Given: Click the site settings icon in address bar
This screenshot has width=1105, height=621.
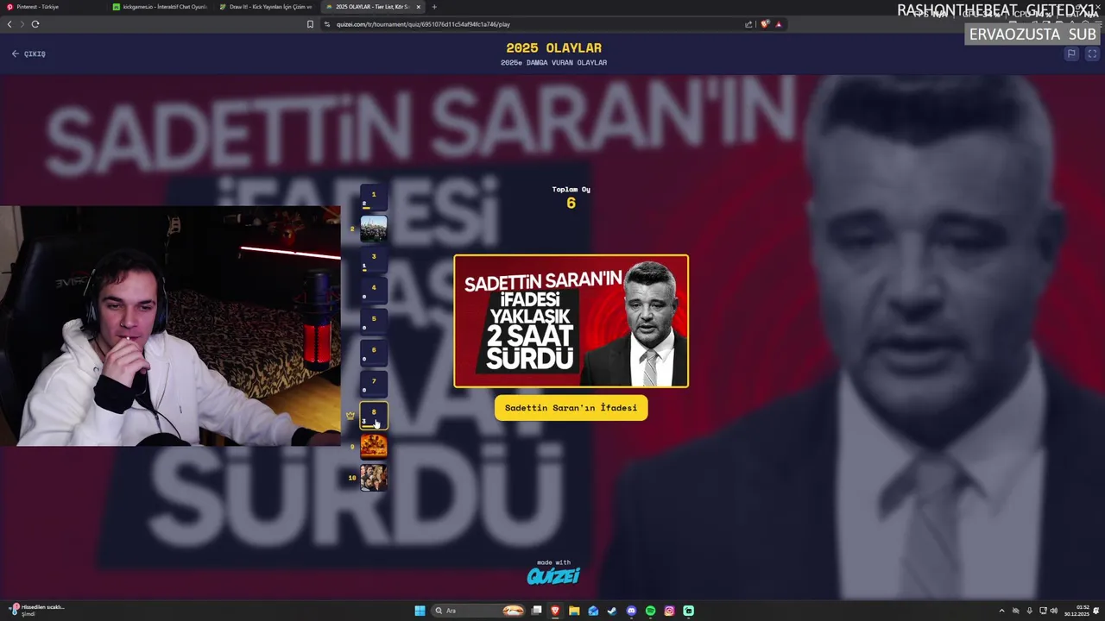Looking at the screenshot, I should coord(328,24).
